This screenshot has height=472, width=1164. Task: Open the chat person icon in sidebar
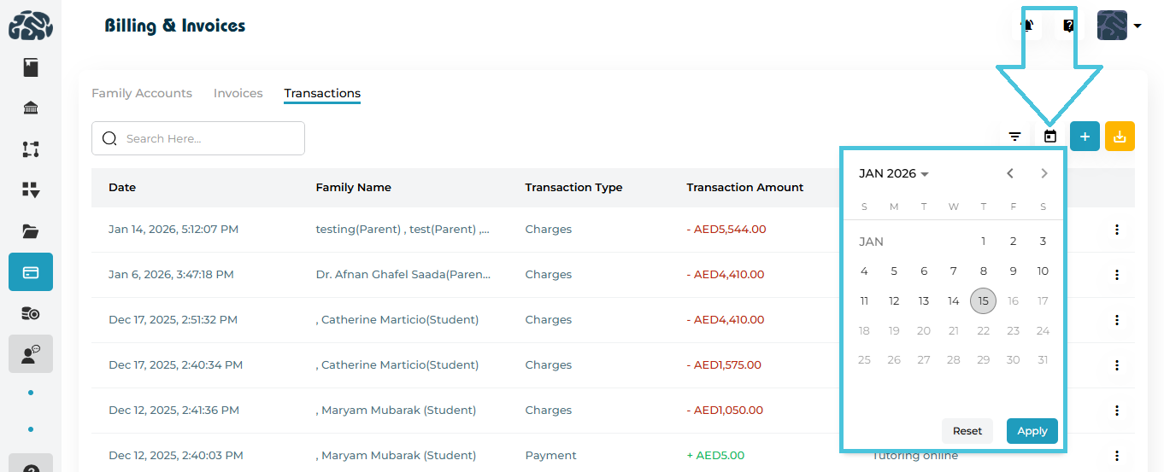pyautogui.click(x=31, y=354)
